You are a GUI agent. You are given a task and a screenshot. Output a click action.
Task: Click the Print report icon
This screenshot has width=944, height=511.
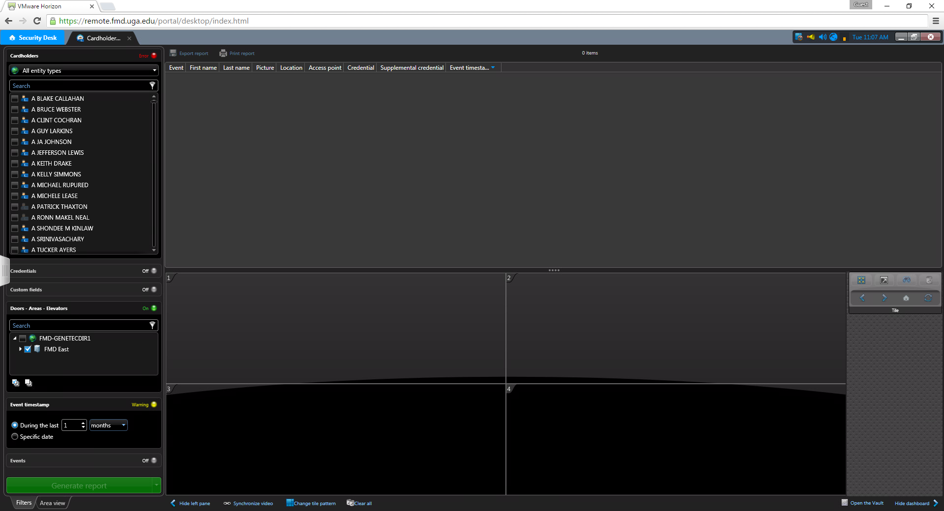[x=223, y=53]
